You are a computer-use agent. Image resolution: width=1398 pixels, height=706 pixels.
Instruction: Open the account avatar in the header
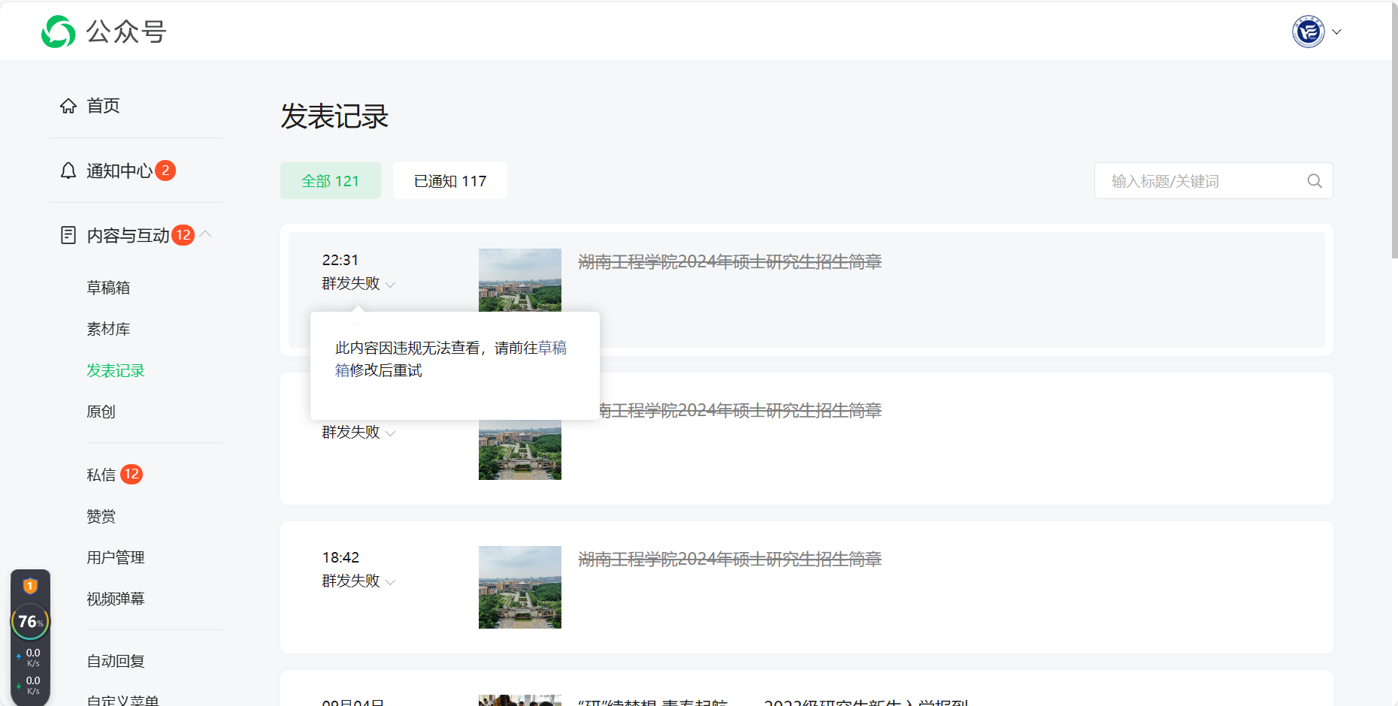click(x=1308, y=32)
